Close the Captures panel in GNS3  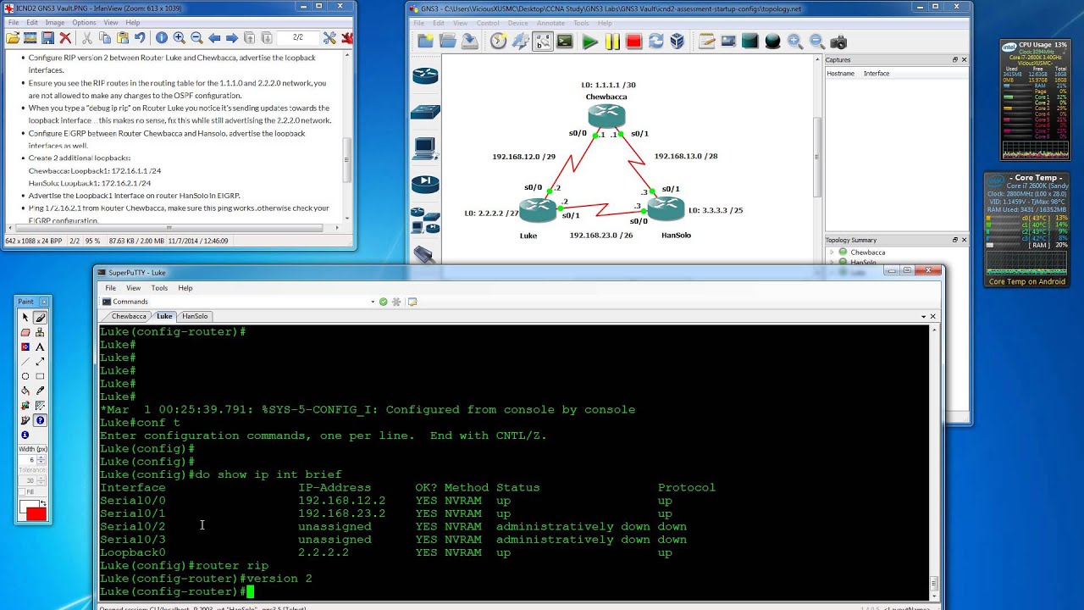(964, 60)
